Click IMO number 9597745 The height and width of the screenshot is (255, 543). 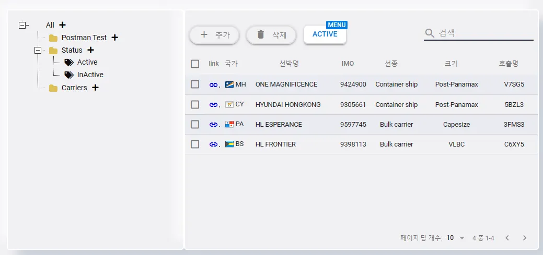[x=353, y=125]
